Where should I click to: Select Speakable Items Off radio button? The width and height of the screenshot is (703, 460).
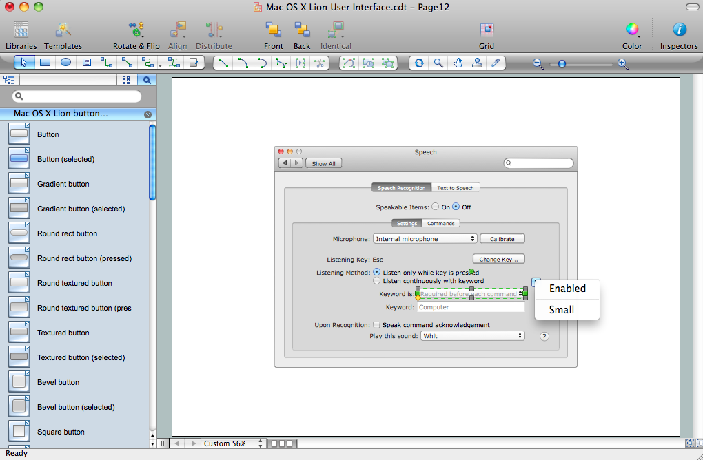(456, 207)
